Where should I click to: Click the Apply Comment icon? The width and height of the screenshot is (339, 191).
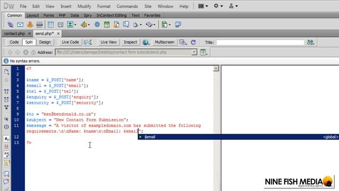click(6, 173)
